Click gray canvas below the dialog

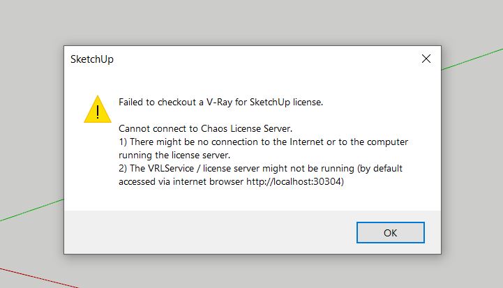pyautogui.click(x=251, y=272)
